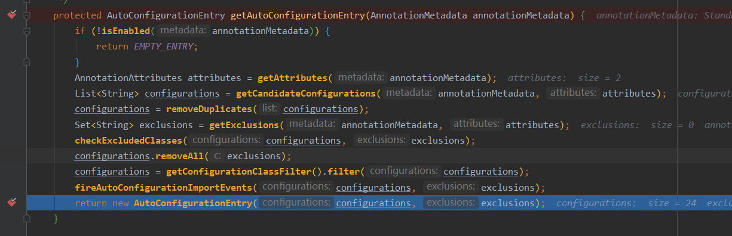Click the getExclusions method call

click(243, 125)
